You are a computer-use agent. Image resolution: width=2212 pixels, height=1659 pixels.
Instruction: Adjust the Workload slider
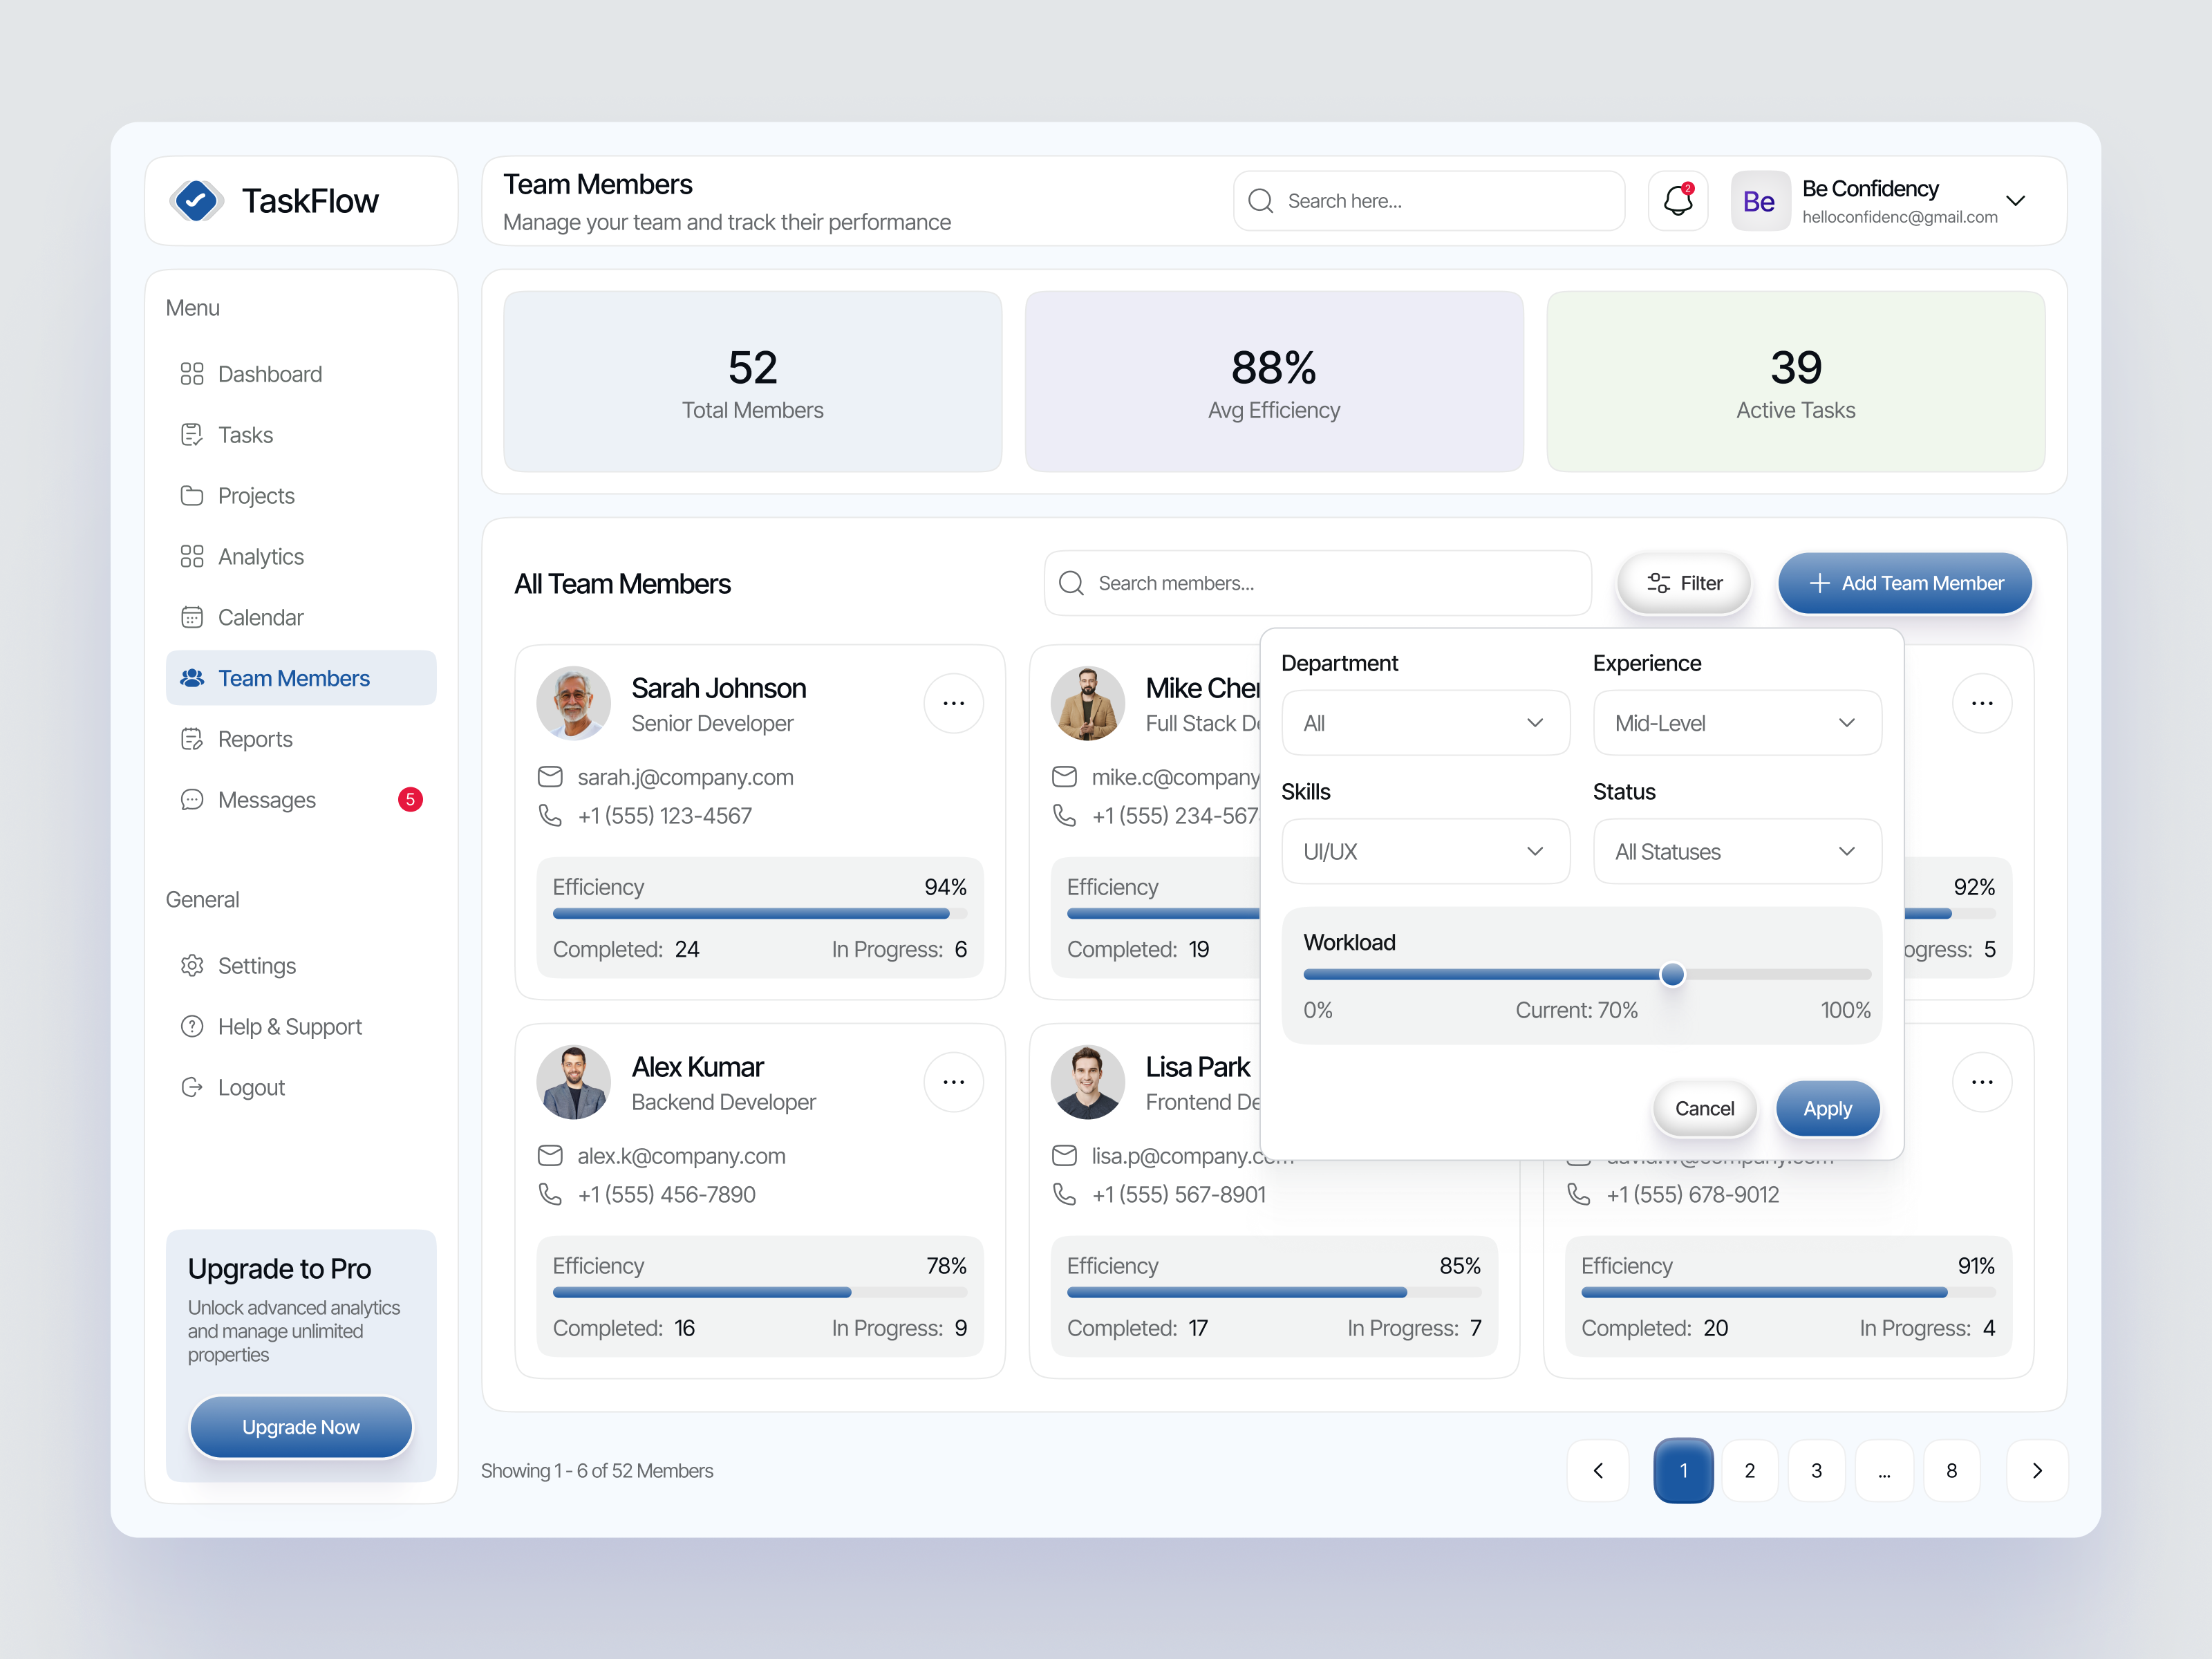pos(1671,975)
